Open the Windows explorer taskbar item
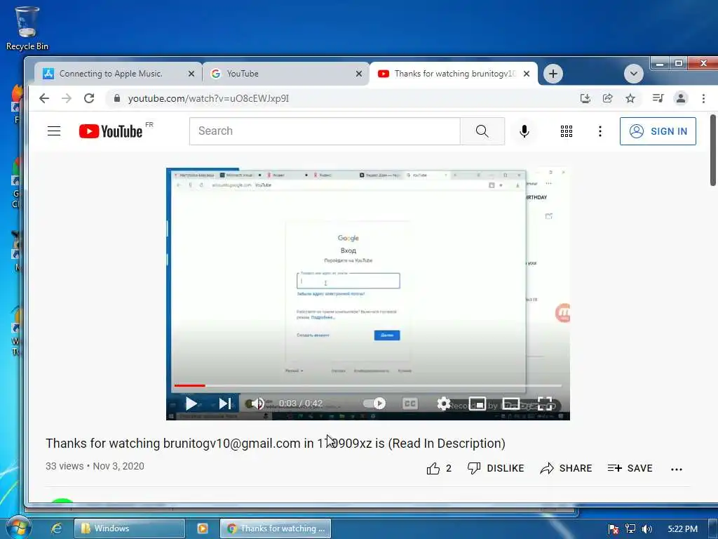718x539 pixels. click(x=130, y=528)
